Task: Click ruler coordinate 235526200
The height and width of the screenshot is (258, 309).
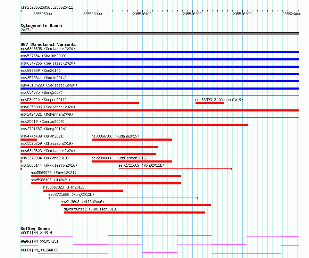Action: tap(192, 14)
